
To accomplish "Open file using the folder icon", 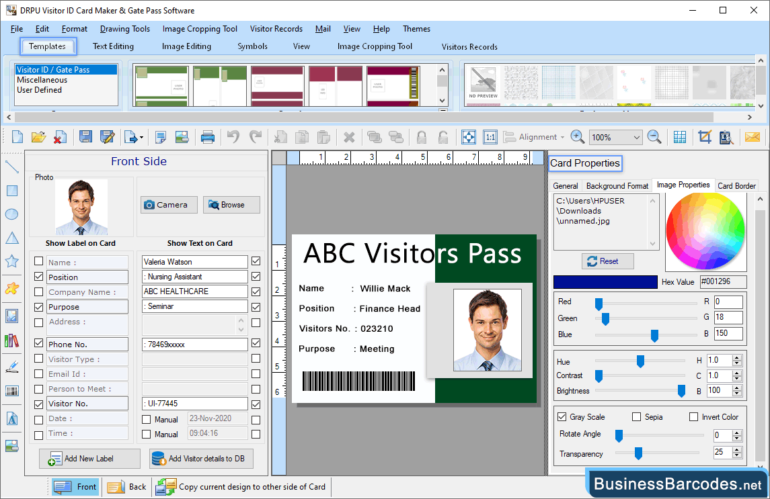I will (38, 137).
